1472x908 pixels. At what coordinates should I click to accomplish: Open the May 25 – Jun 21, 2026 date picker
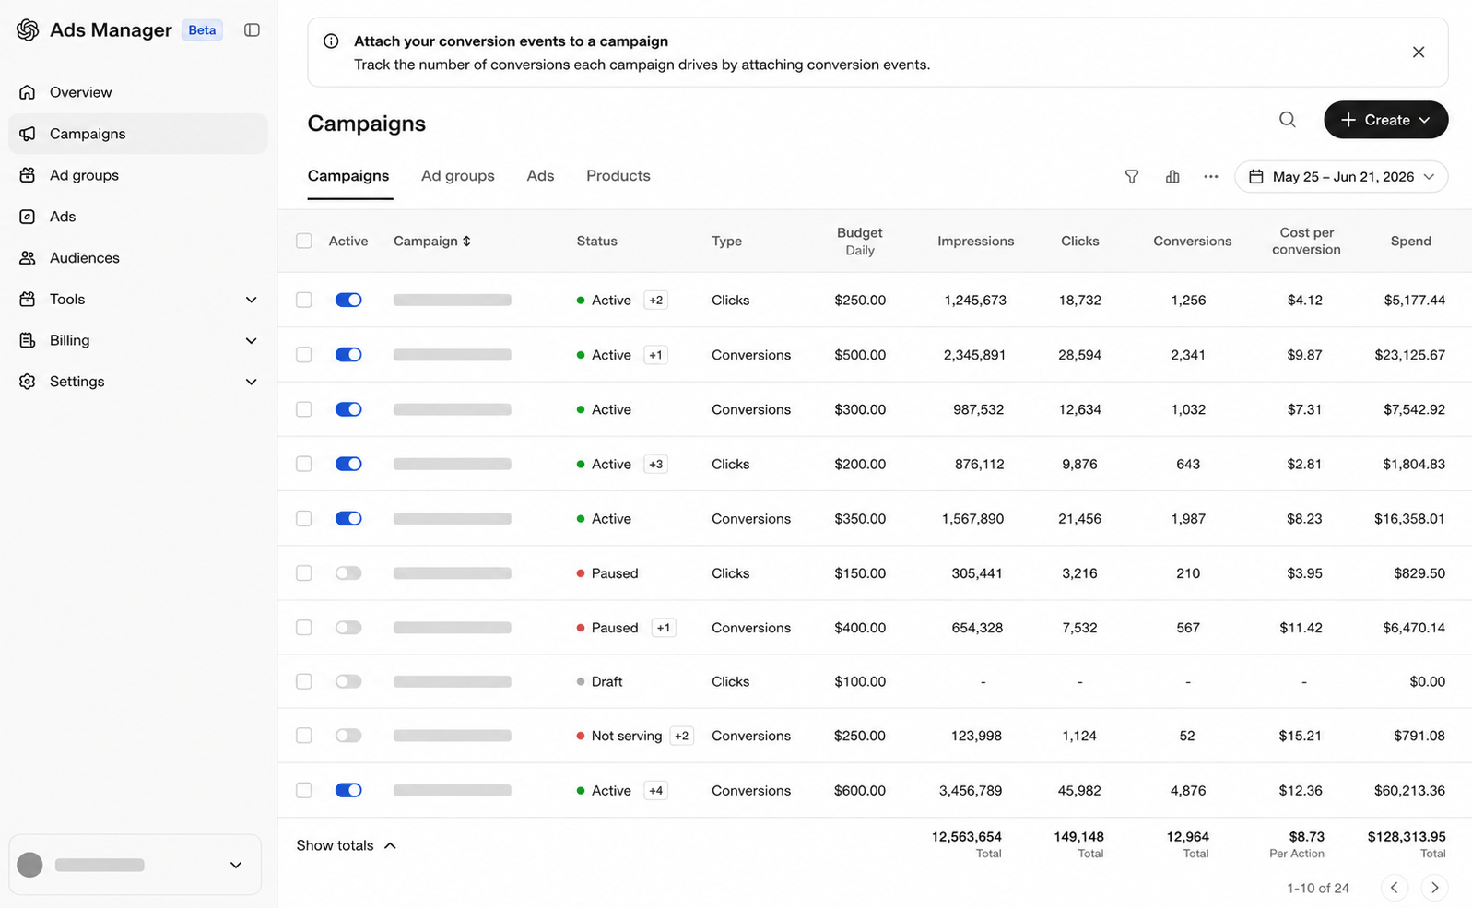click(x=1341, y=177)
